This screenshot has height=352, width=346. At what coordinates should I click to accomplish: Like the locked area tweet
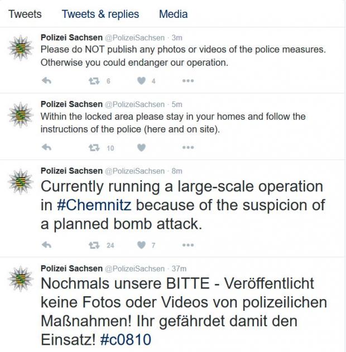[141, 148]
